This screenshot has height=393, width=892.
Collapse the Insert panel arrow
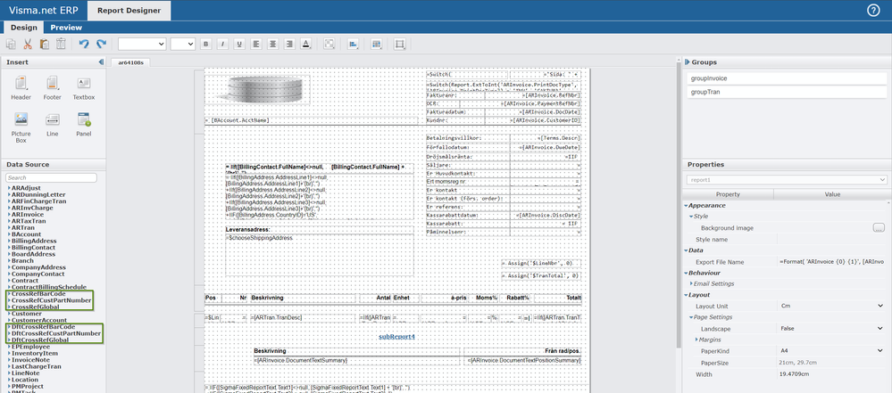(x=101, y=61)
